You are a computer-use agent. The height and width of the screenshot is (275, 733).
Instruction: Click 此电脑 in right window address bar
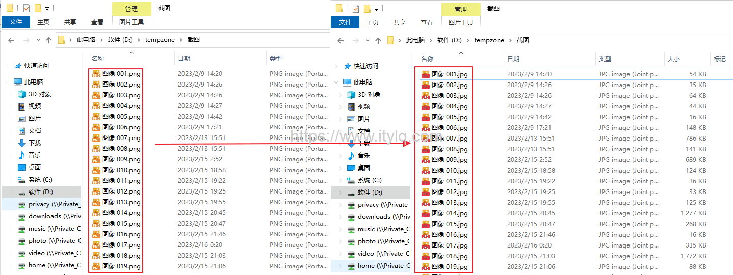point(415,40)
